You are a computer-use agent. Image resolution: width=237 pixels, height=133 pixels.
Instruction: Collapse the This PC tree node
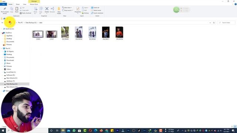tap(1, 48)
